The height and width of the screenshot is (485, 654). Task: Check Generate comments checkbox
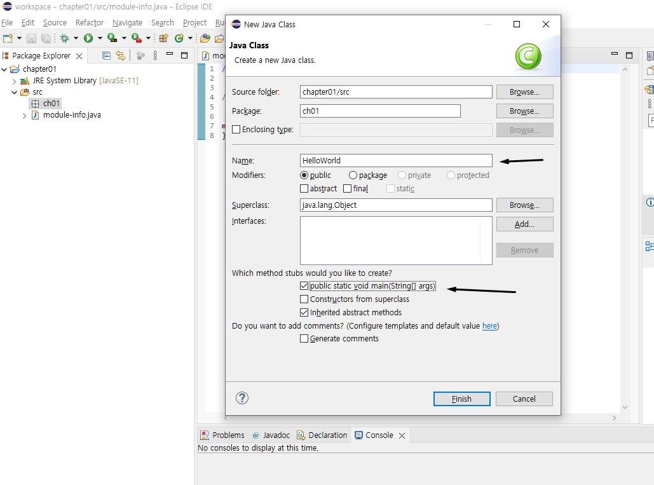[304, 339]
